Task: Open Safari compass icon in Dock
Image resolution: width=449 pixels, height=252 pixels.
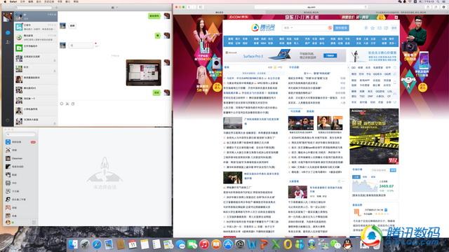Action: click(97, 244)
